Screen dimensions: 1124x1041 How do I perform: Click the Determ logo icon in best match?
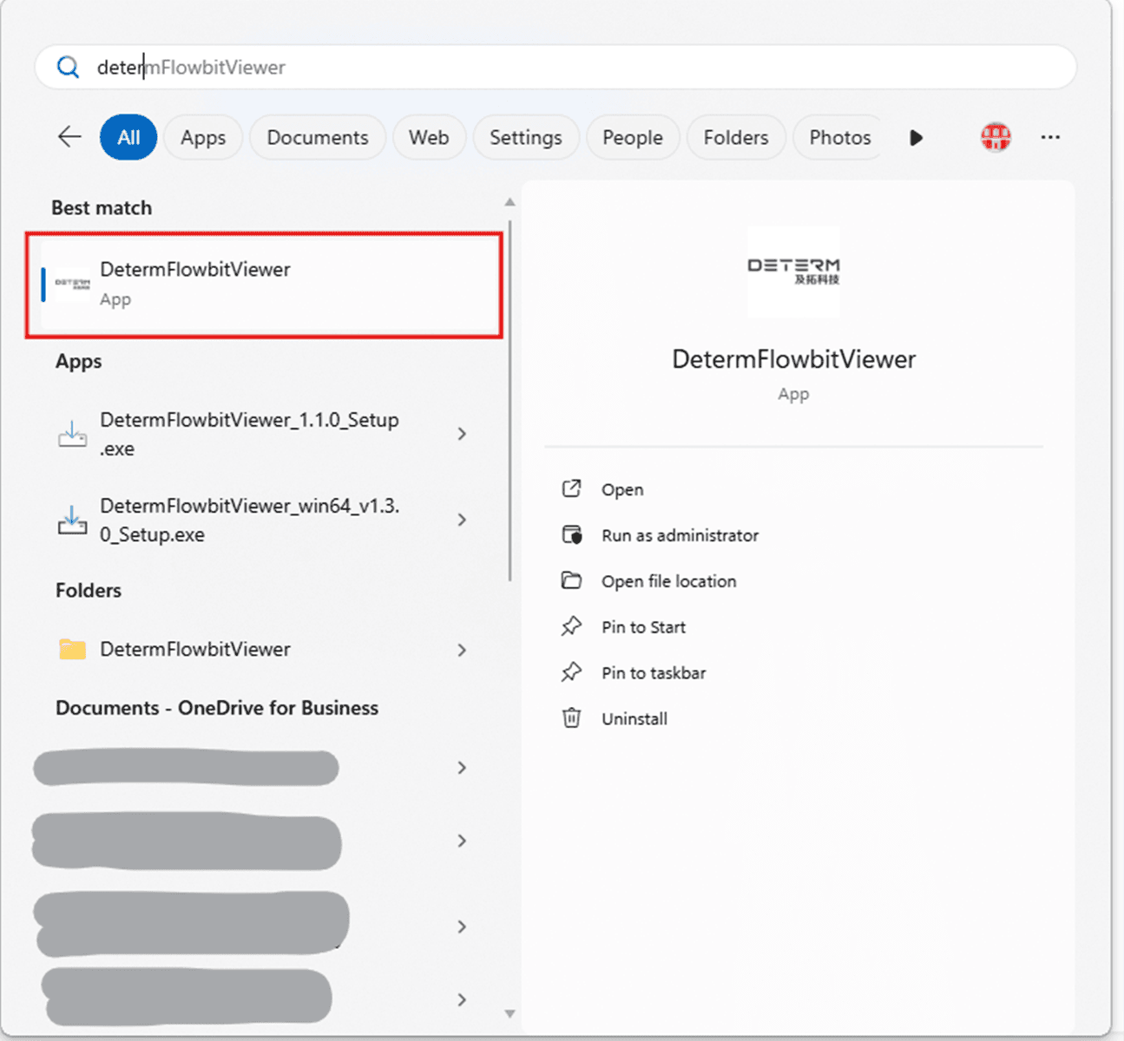click(x=72, y=285)
